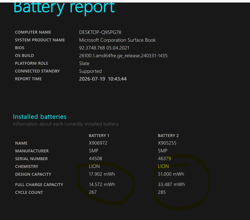Select the SYSTEM PRODUCT NAME label

[40, 40]
